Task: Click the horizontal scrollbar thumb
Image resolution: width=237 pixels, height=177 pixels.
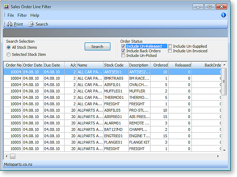Action: (x=13, y=156)
